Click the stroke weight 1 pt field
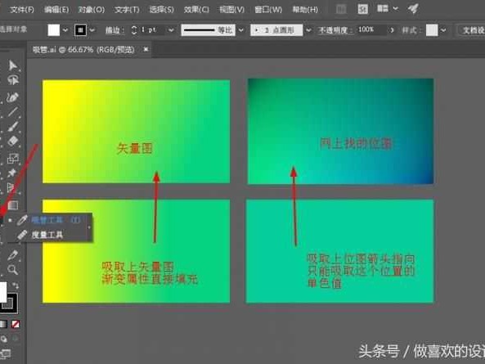The width and height of the screenshot is (485, 364). (152, 30)
